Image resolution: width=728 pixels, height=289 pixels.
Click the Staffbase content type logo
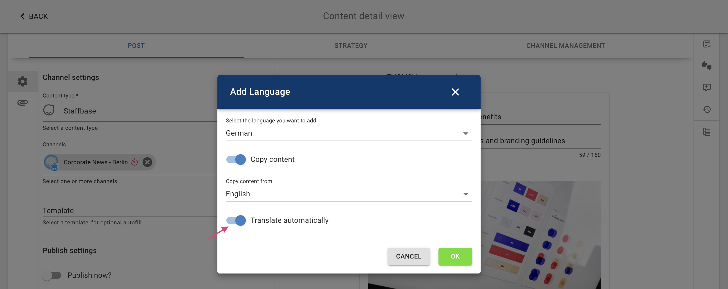(x=49, y=110)
